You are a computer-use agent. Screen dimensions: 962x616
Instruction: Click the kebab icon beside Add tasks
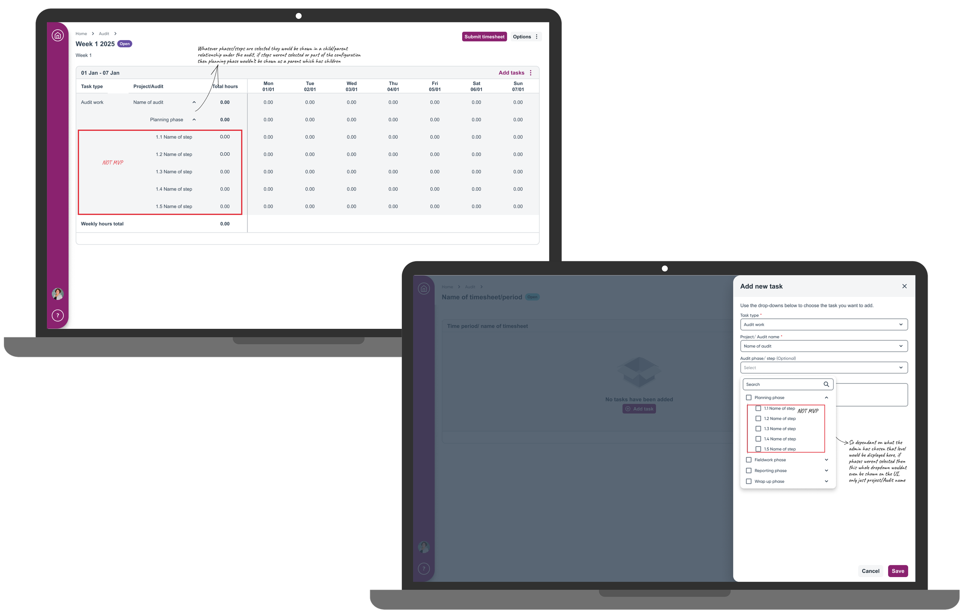click(531, 73)
